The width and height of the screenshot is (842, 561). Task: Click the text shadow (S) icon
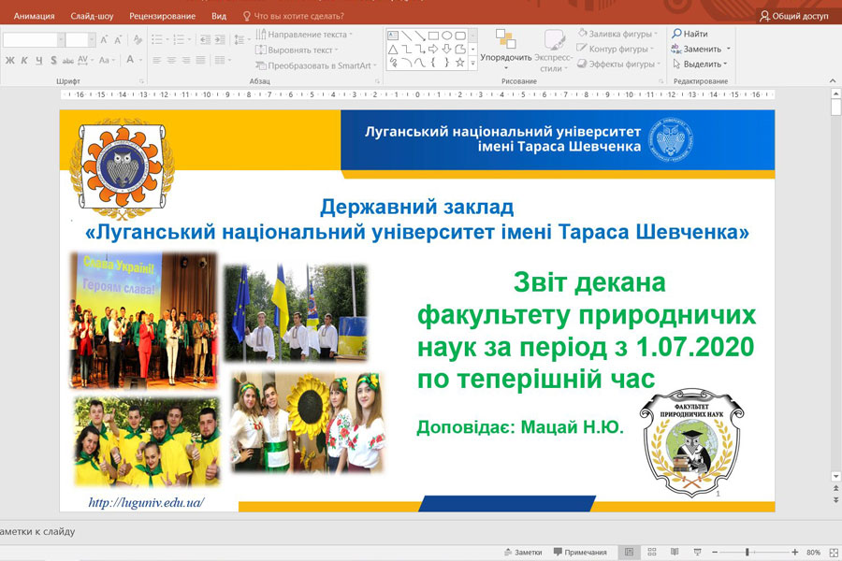click(x=53, y=60)
